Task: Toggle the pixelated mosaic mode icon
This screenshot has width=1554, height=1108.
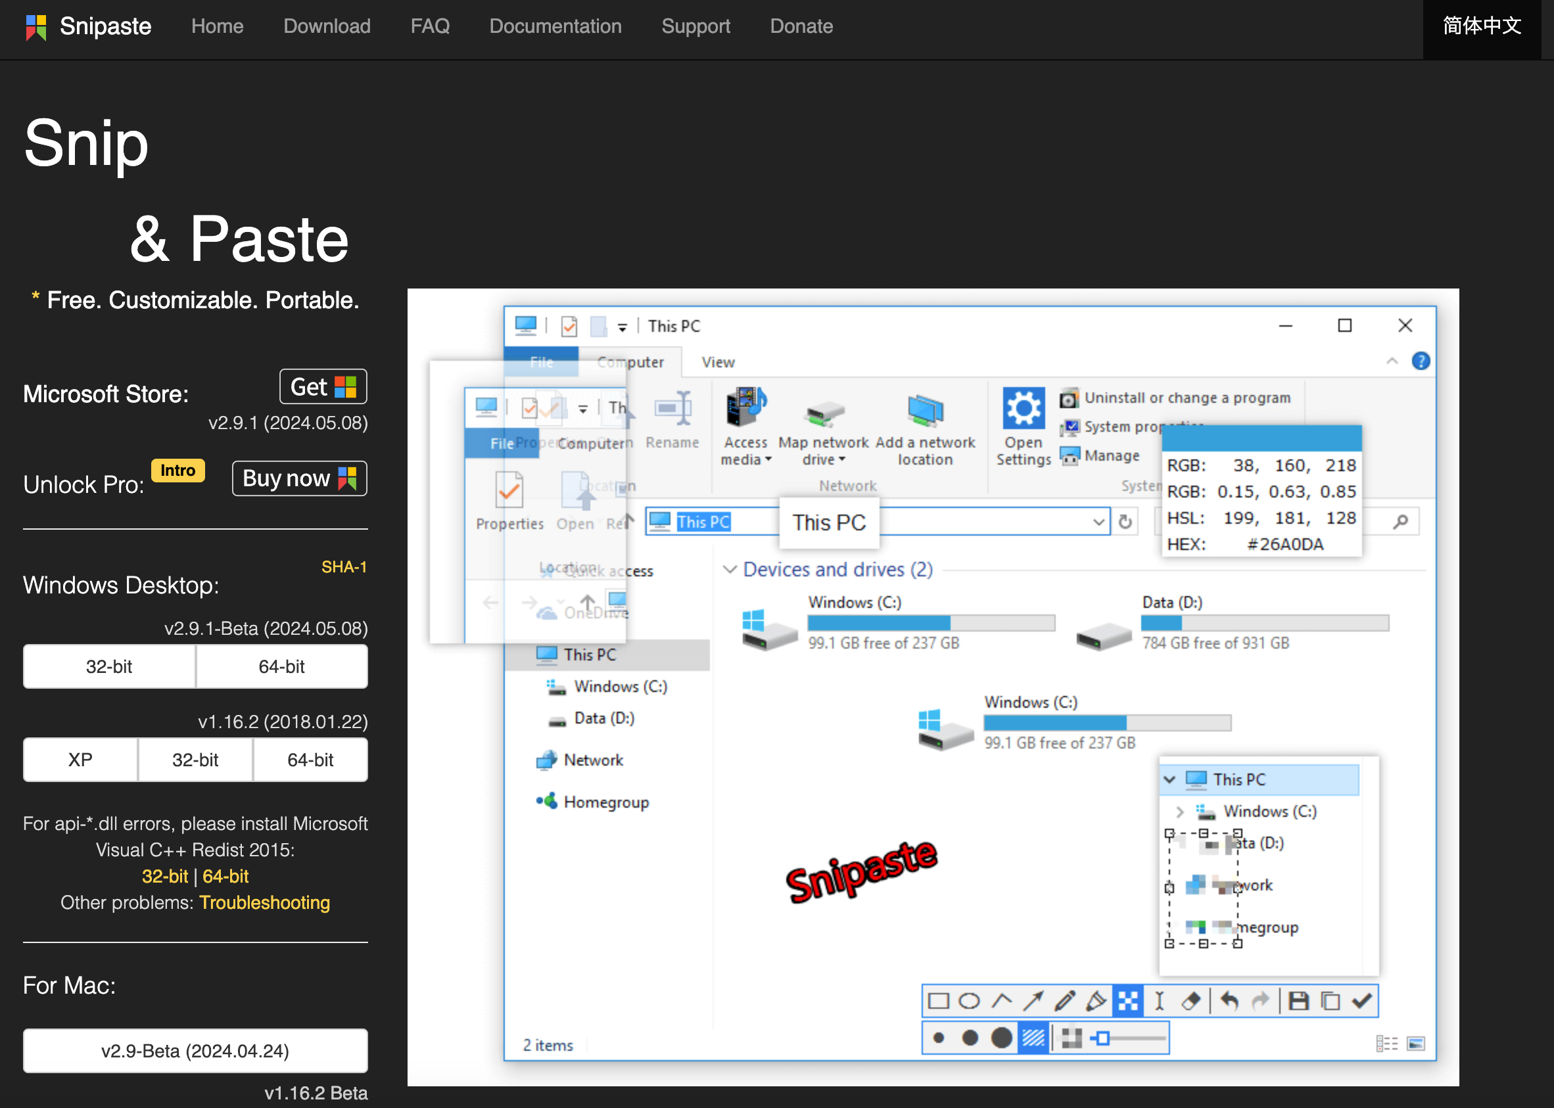Action: click(1071, 1038)
